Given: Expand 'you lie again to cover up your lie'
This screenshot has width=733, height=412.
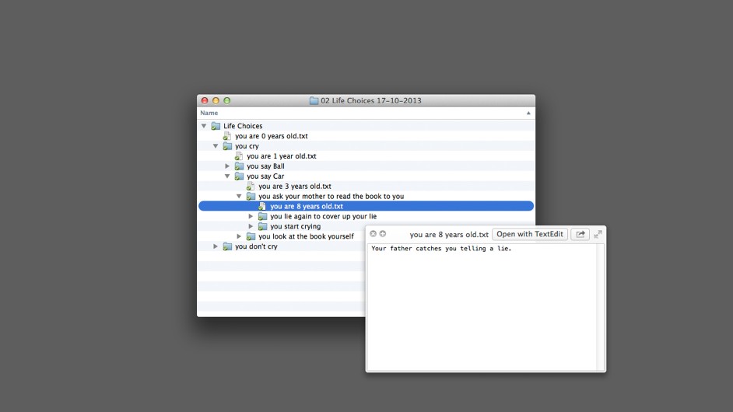Looking at the screenshot, I should point(251,217).
